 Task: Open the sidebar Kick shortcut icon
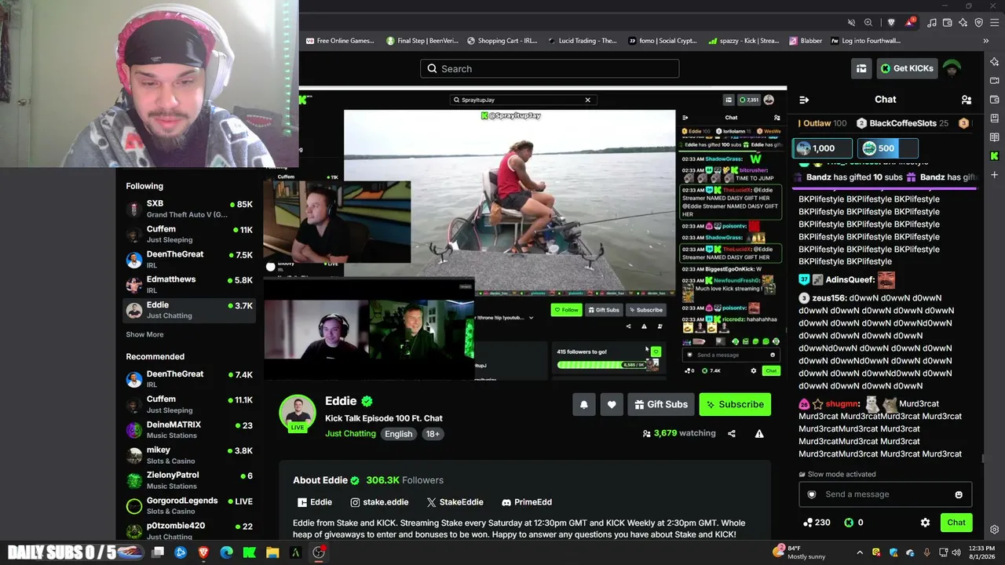pos(995,156)
